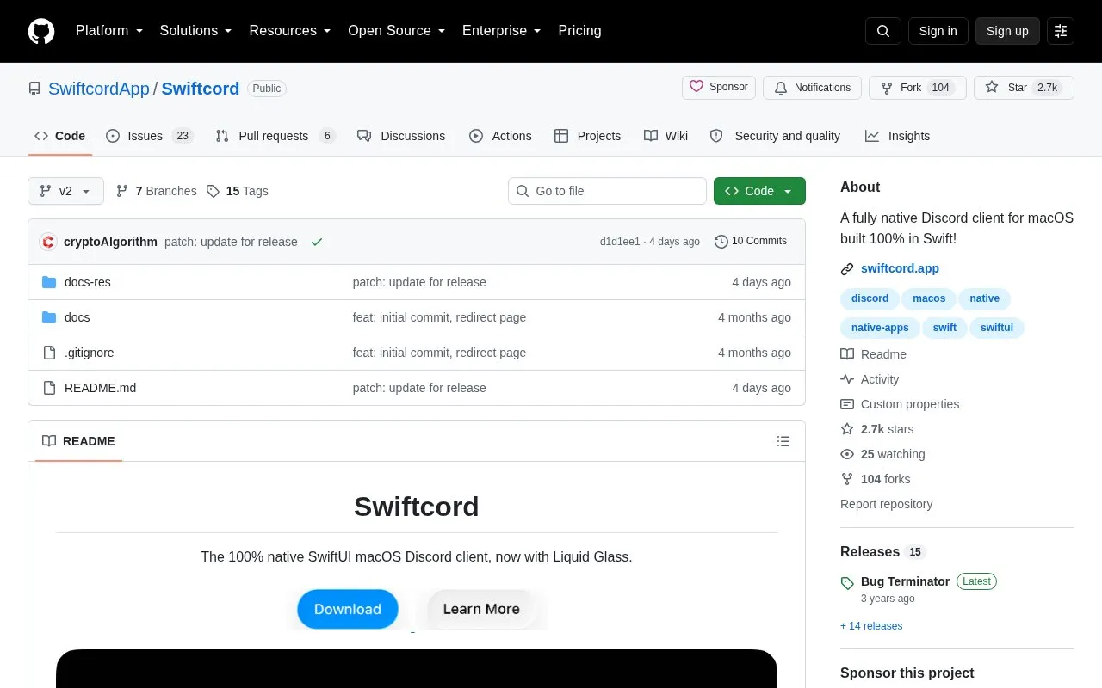The image size is (1102, 688).
Task: Open the swiftcord.app website link
Action: pyautogui.click(x=900, y=268)
